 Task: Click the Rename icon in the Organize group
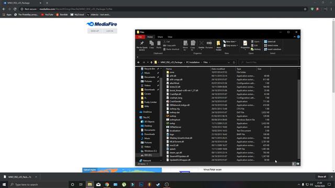click(209, 44)
